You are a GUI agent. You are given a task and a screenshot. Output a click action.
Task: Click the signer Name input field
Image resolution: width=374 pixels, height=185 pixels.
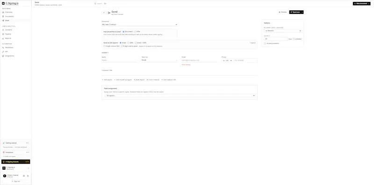point(120,61)
